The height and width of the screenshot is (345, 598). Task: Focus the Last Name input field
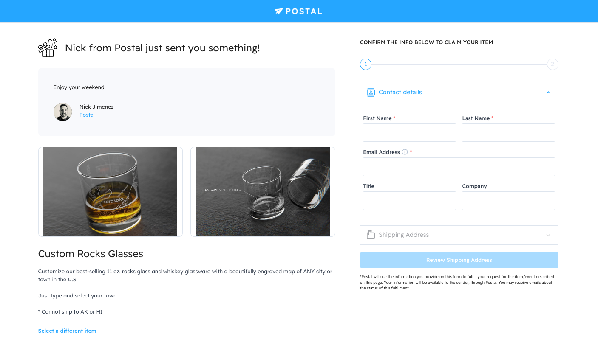point(508,133)
